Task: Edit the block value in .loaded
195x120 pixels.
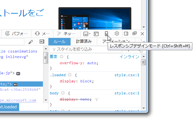Action: point(86,81)
